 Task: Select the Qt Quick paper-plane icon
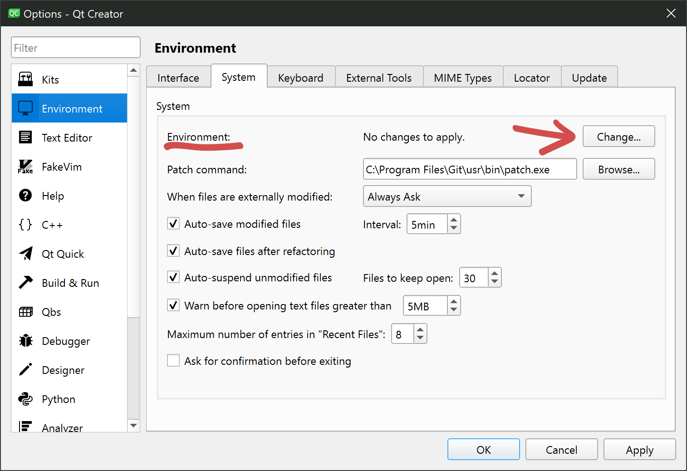click(x=25, y=254)
